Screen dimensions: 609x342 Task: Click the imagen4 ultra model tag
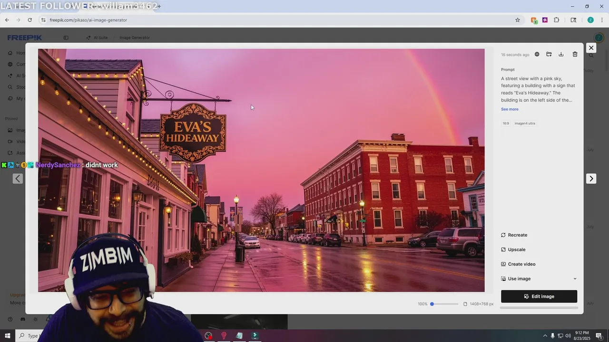[525, 123]
